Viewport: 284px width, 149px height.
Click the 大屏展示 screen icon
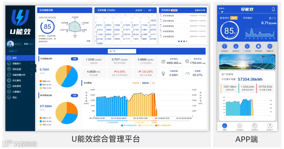pyautogui.click(x=9, y=92)
